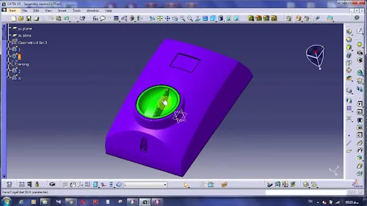Click the system tray clock
The height and width of the screenshot is (206, 367).
pyautogui.click(x=352, y=202)
